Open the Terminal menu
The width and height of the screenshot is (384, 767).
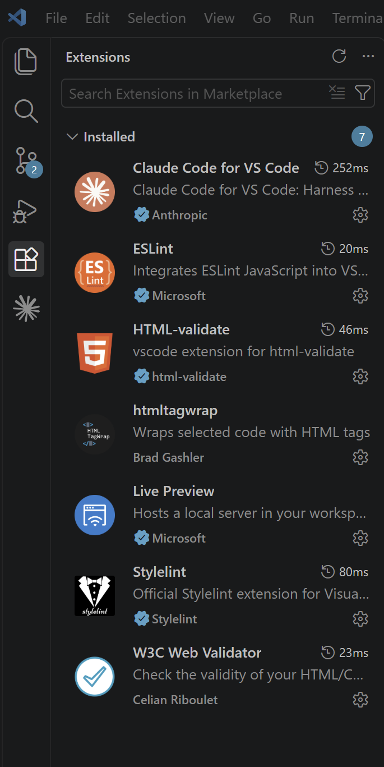pos(358,18)
